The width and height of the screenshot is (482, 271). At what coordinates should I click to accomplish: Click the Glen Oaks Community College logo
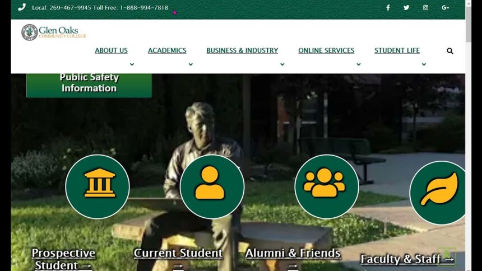tap(54, 32)
